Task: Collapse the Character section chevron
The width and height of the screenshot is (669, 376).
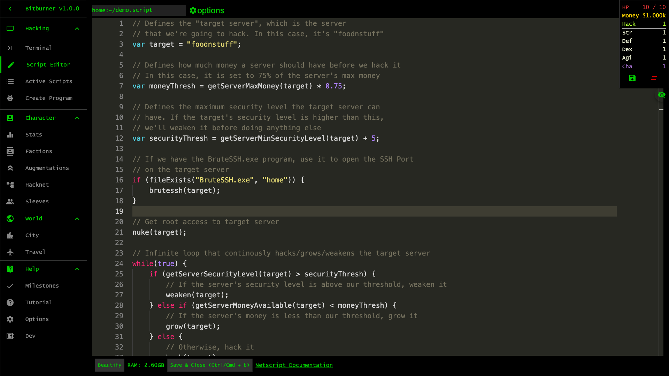Action: coord(77,118)
